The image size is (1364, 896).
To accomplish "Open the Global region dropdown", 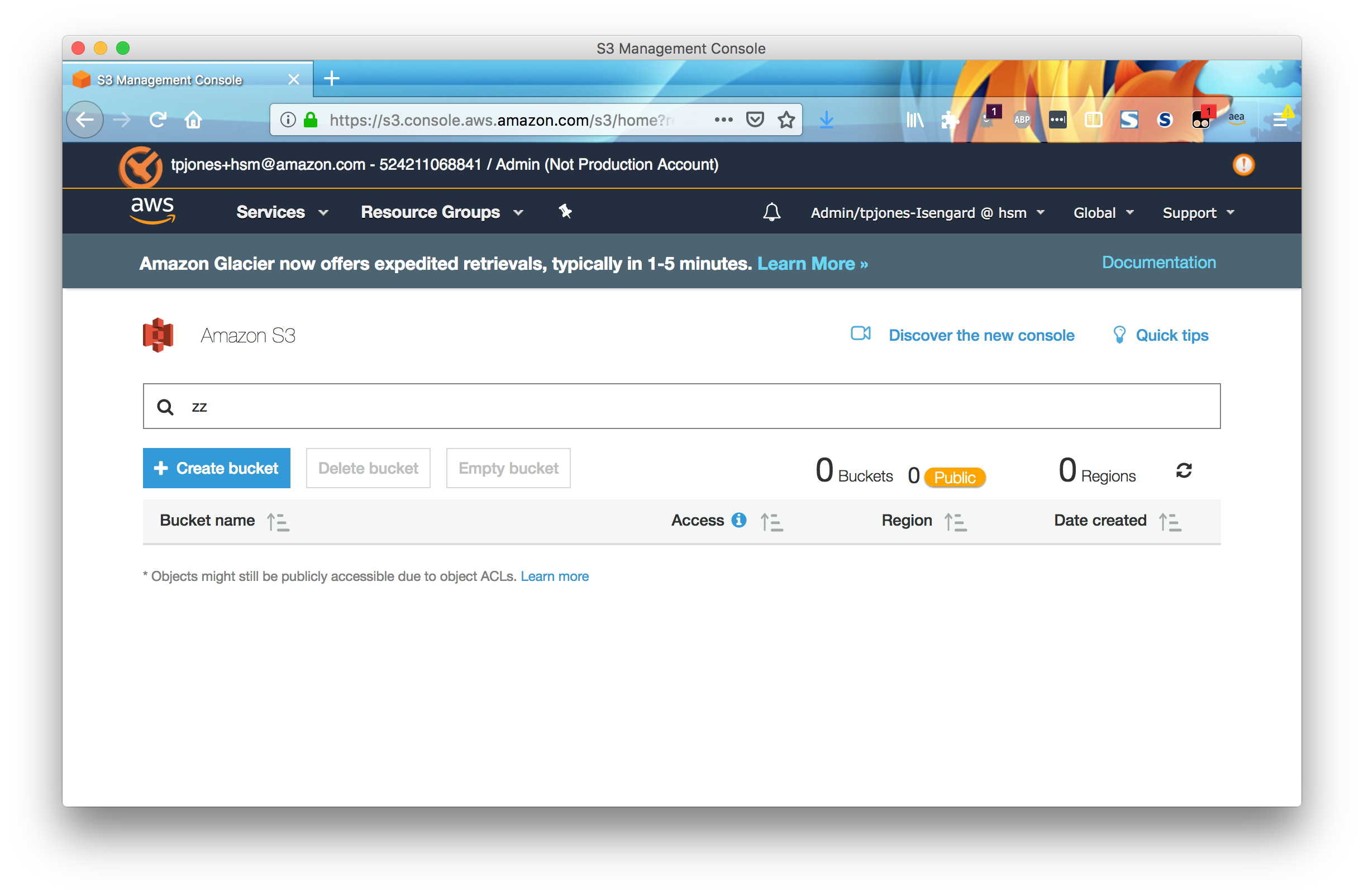I will click(1103, 213).
